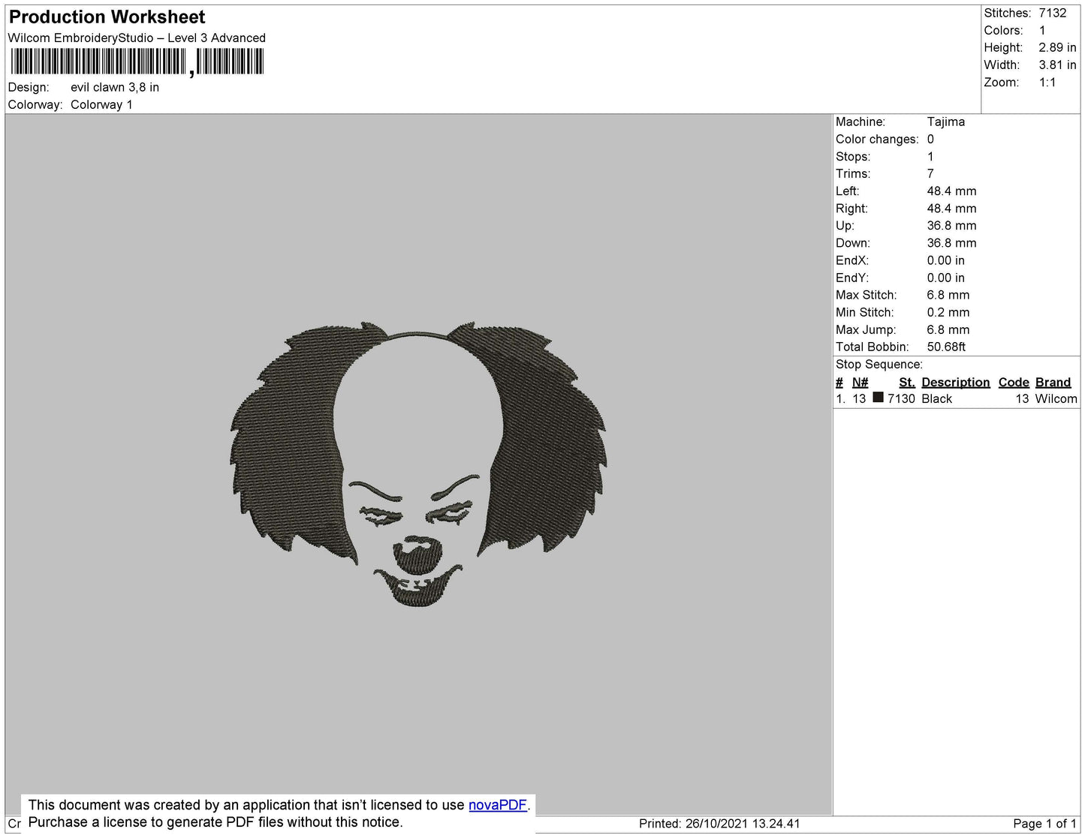
Task: Select the design name 'evil clawn 3,8 in'
Action: click(x=115, y=87)
